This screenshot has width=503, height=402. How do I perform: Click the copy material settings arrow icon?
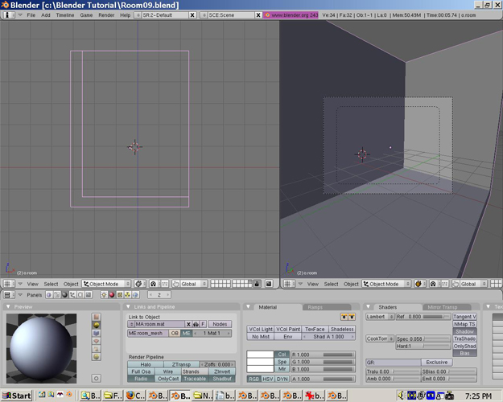pyautogui.click(x=344, y=317)
